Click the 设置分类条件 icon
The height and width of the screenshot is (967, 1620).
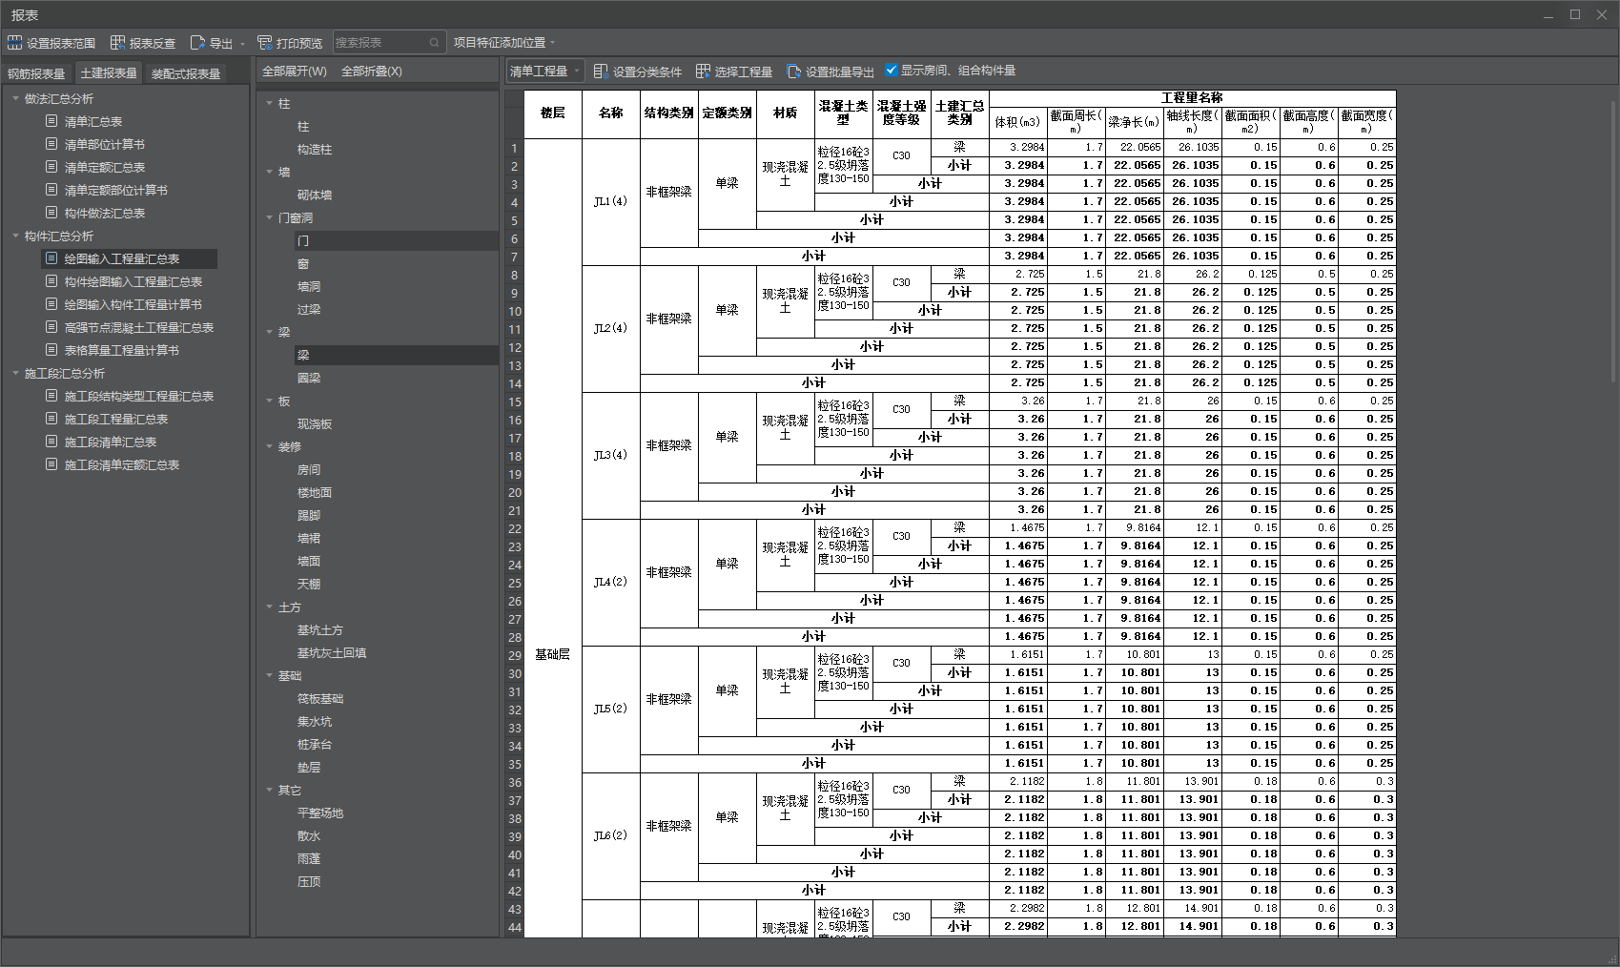[x=601, y=72]
